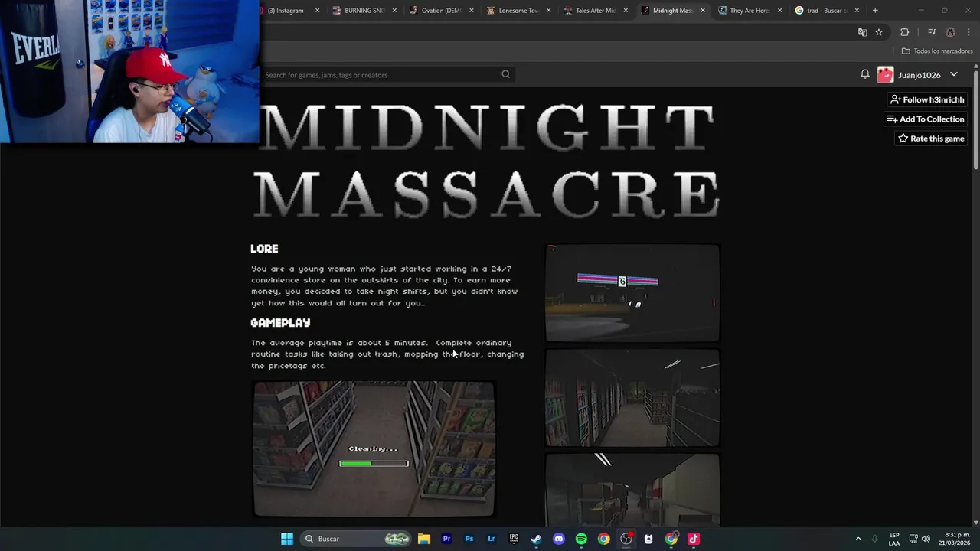Switch the ESP LAA keyboard language
The height and width of the screenshot is (551, 980).
pyautogui.click(x=894, y=539)
